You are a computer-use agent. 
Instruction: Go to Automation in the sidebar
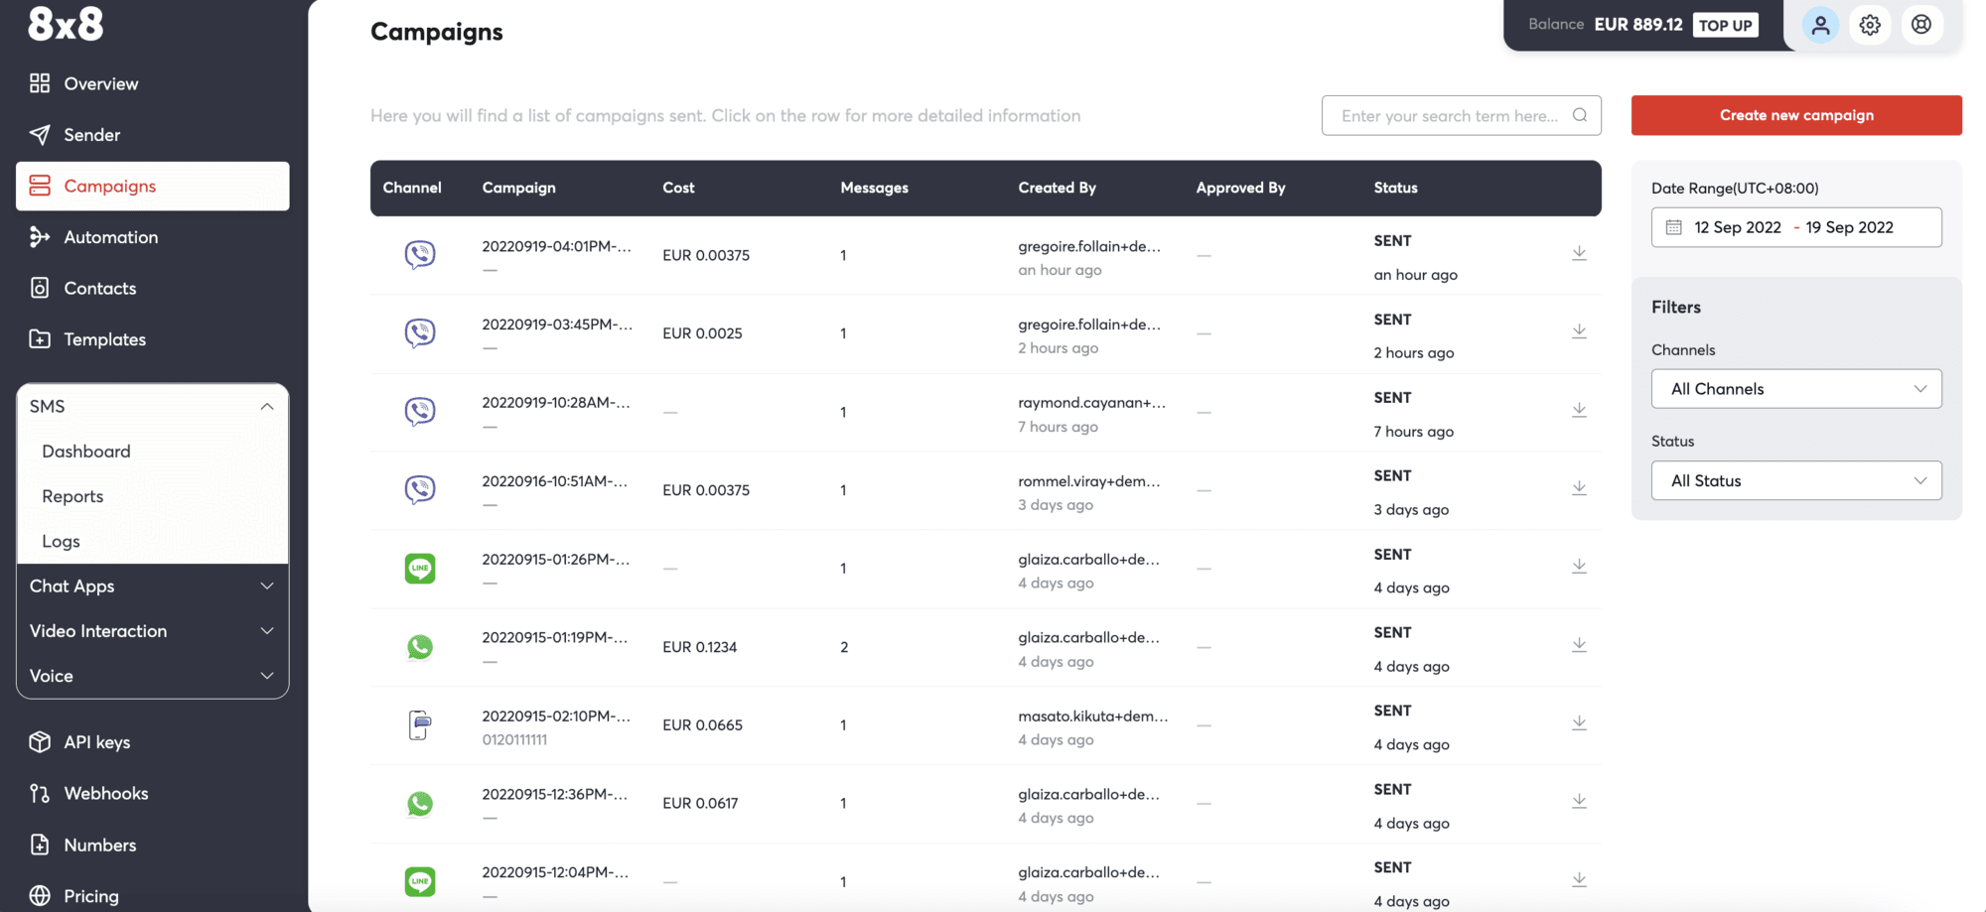(x=110, y=237)
